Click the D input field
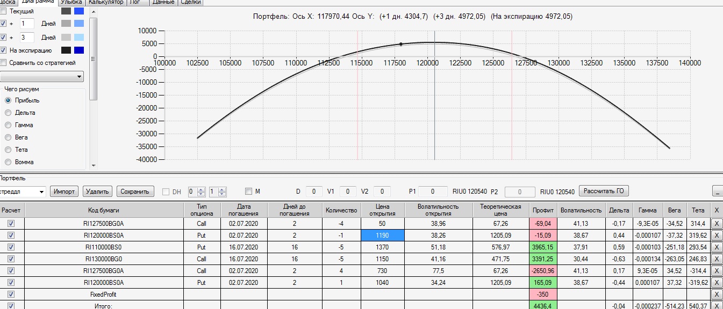The height and width of the screenshot is (309, 723). 314,192
